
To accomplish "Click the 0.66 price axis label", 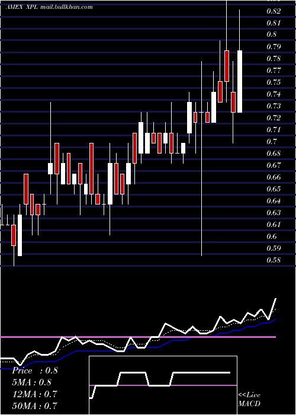I will 274,177.
